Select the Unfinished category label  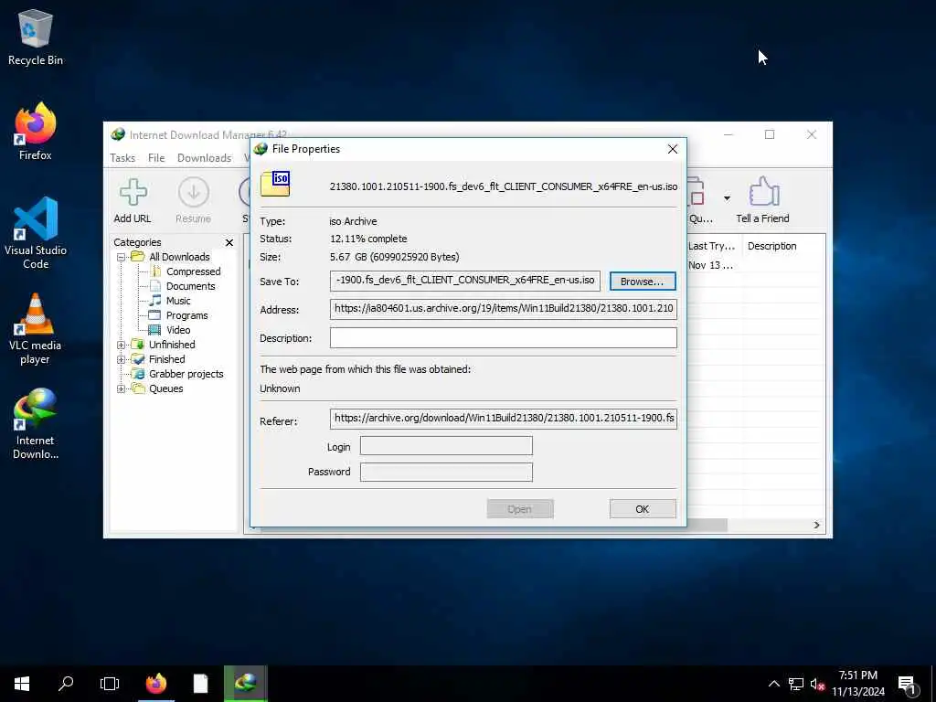point(172,345)
